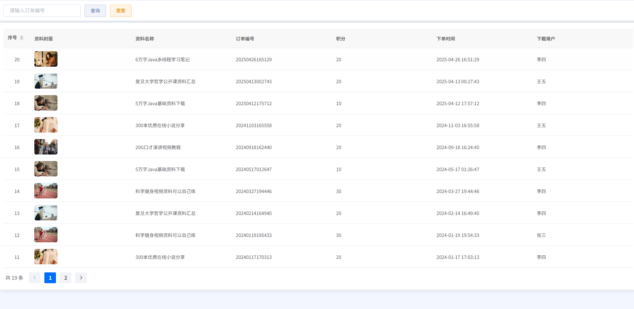Click the 资料名称 column header
Image resolution: width=634 pixels, height=309 pixels.
145,39
